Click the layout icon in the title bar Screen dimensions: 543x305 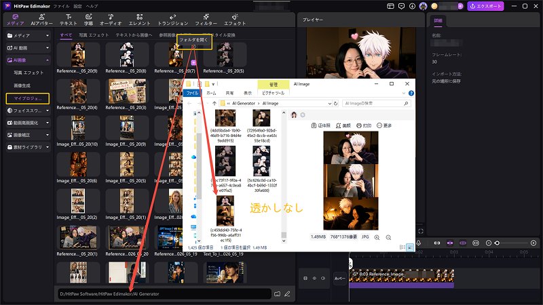[390, 6]
